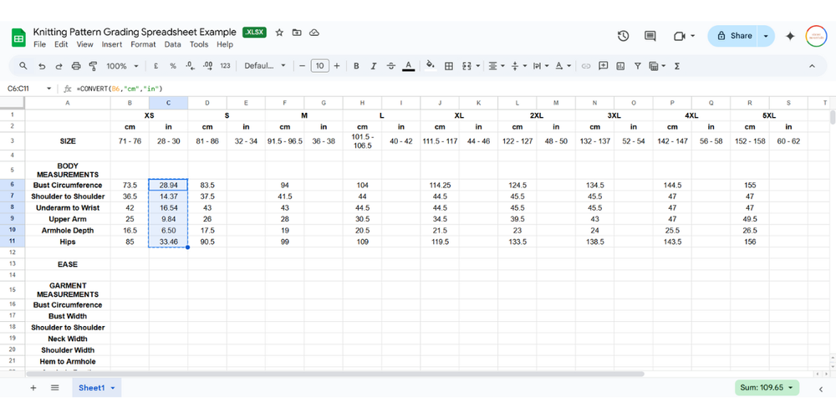The width and height of the screenshot is (836, 418).
Task: Open the comments panel icon
Action: [x=650, y=36]
